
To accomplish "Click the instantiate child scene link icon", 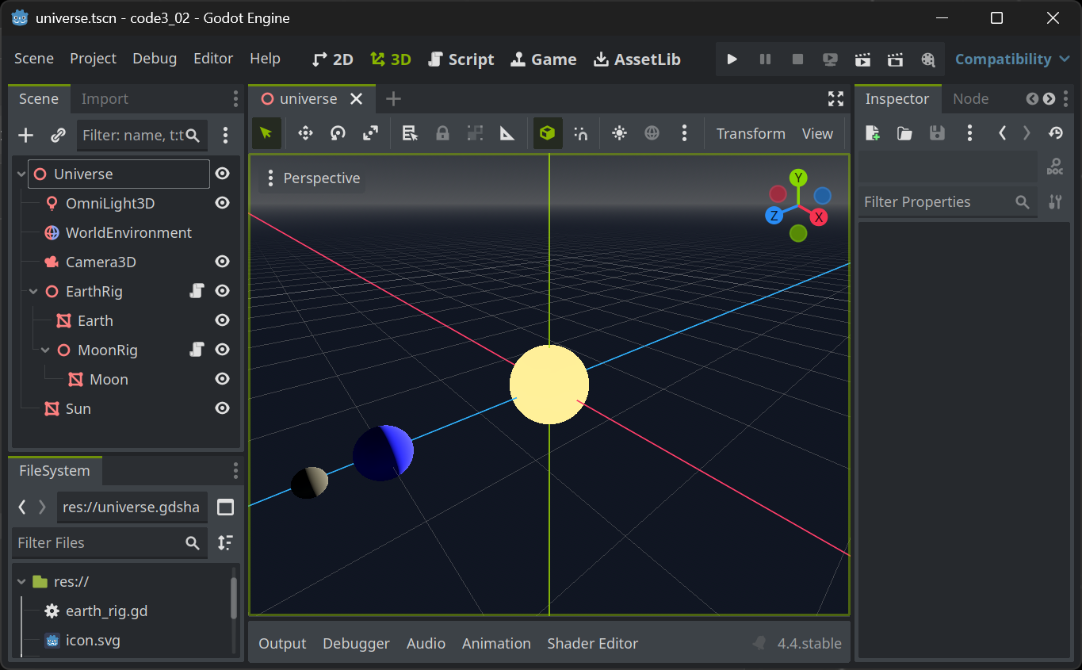I will click(x=58, y=136).
